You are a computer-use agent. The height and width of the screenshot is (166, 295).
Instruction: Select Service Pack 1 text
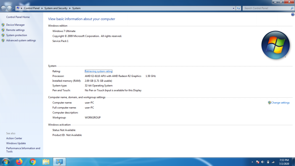point(60,41)
